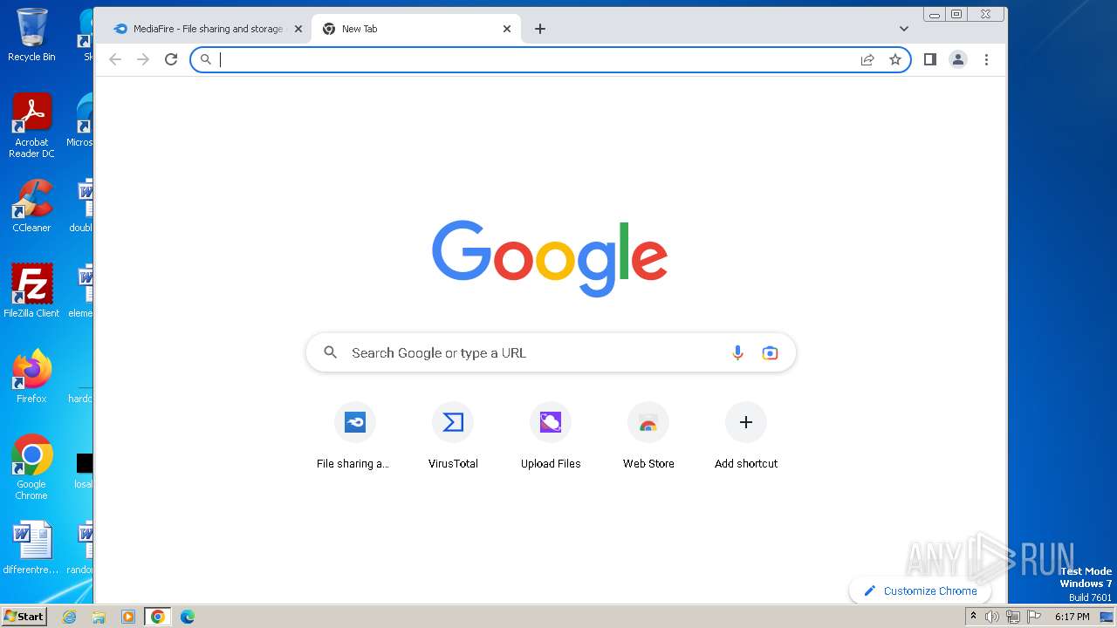This screenshot has width=1117, height=628.
Task: Select Acrobat Reader DC desktop icon
Action: click(x=31, y=126)
